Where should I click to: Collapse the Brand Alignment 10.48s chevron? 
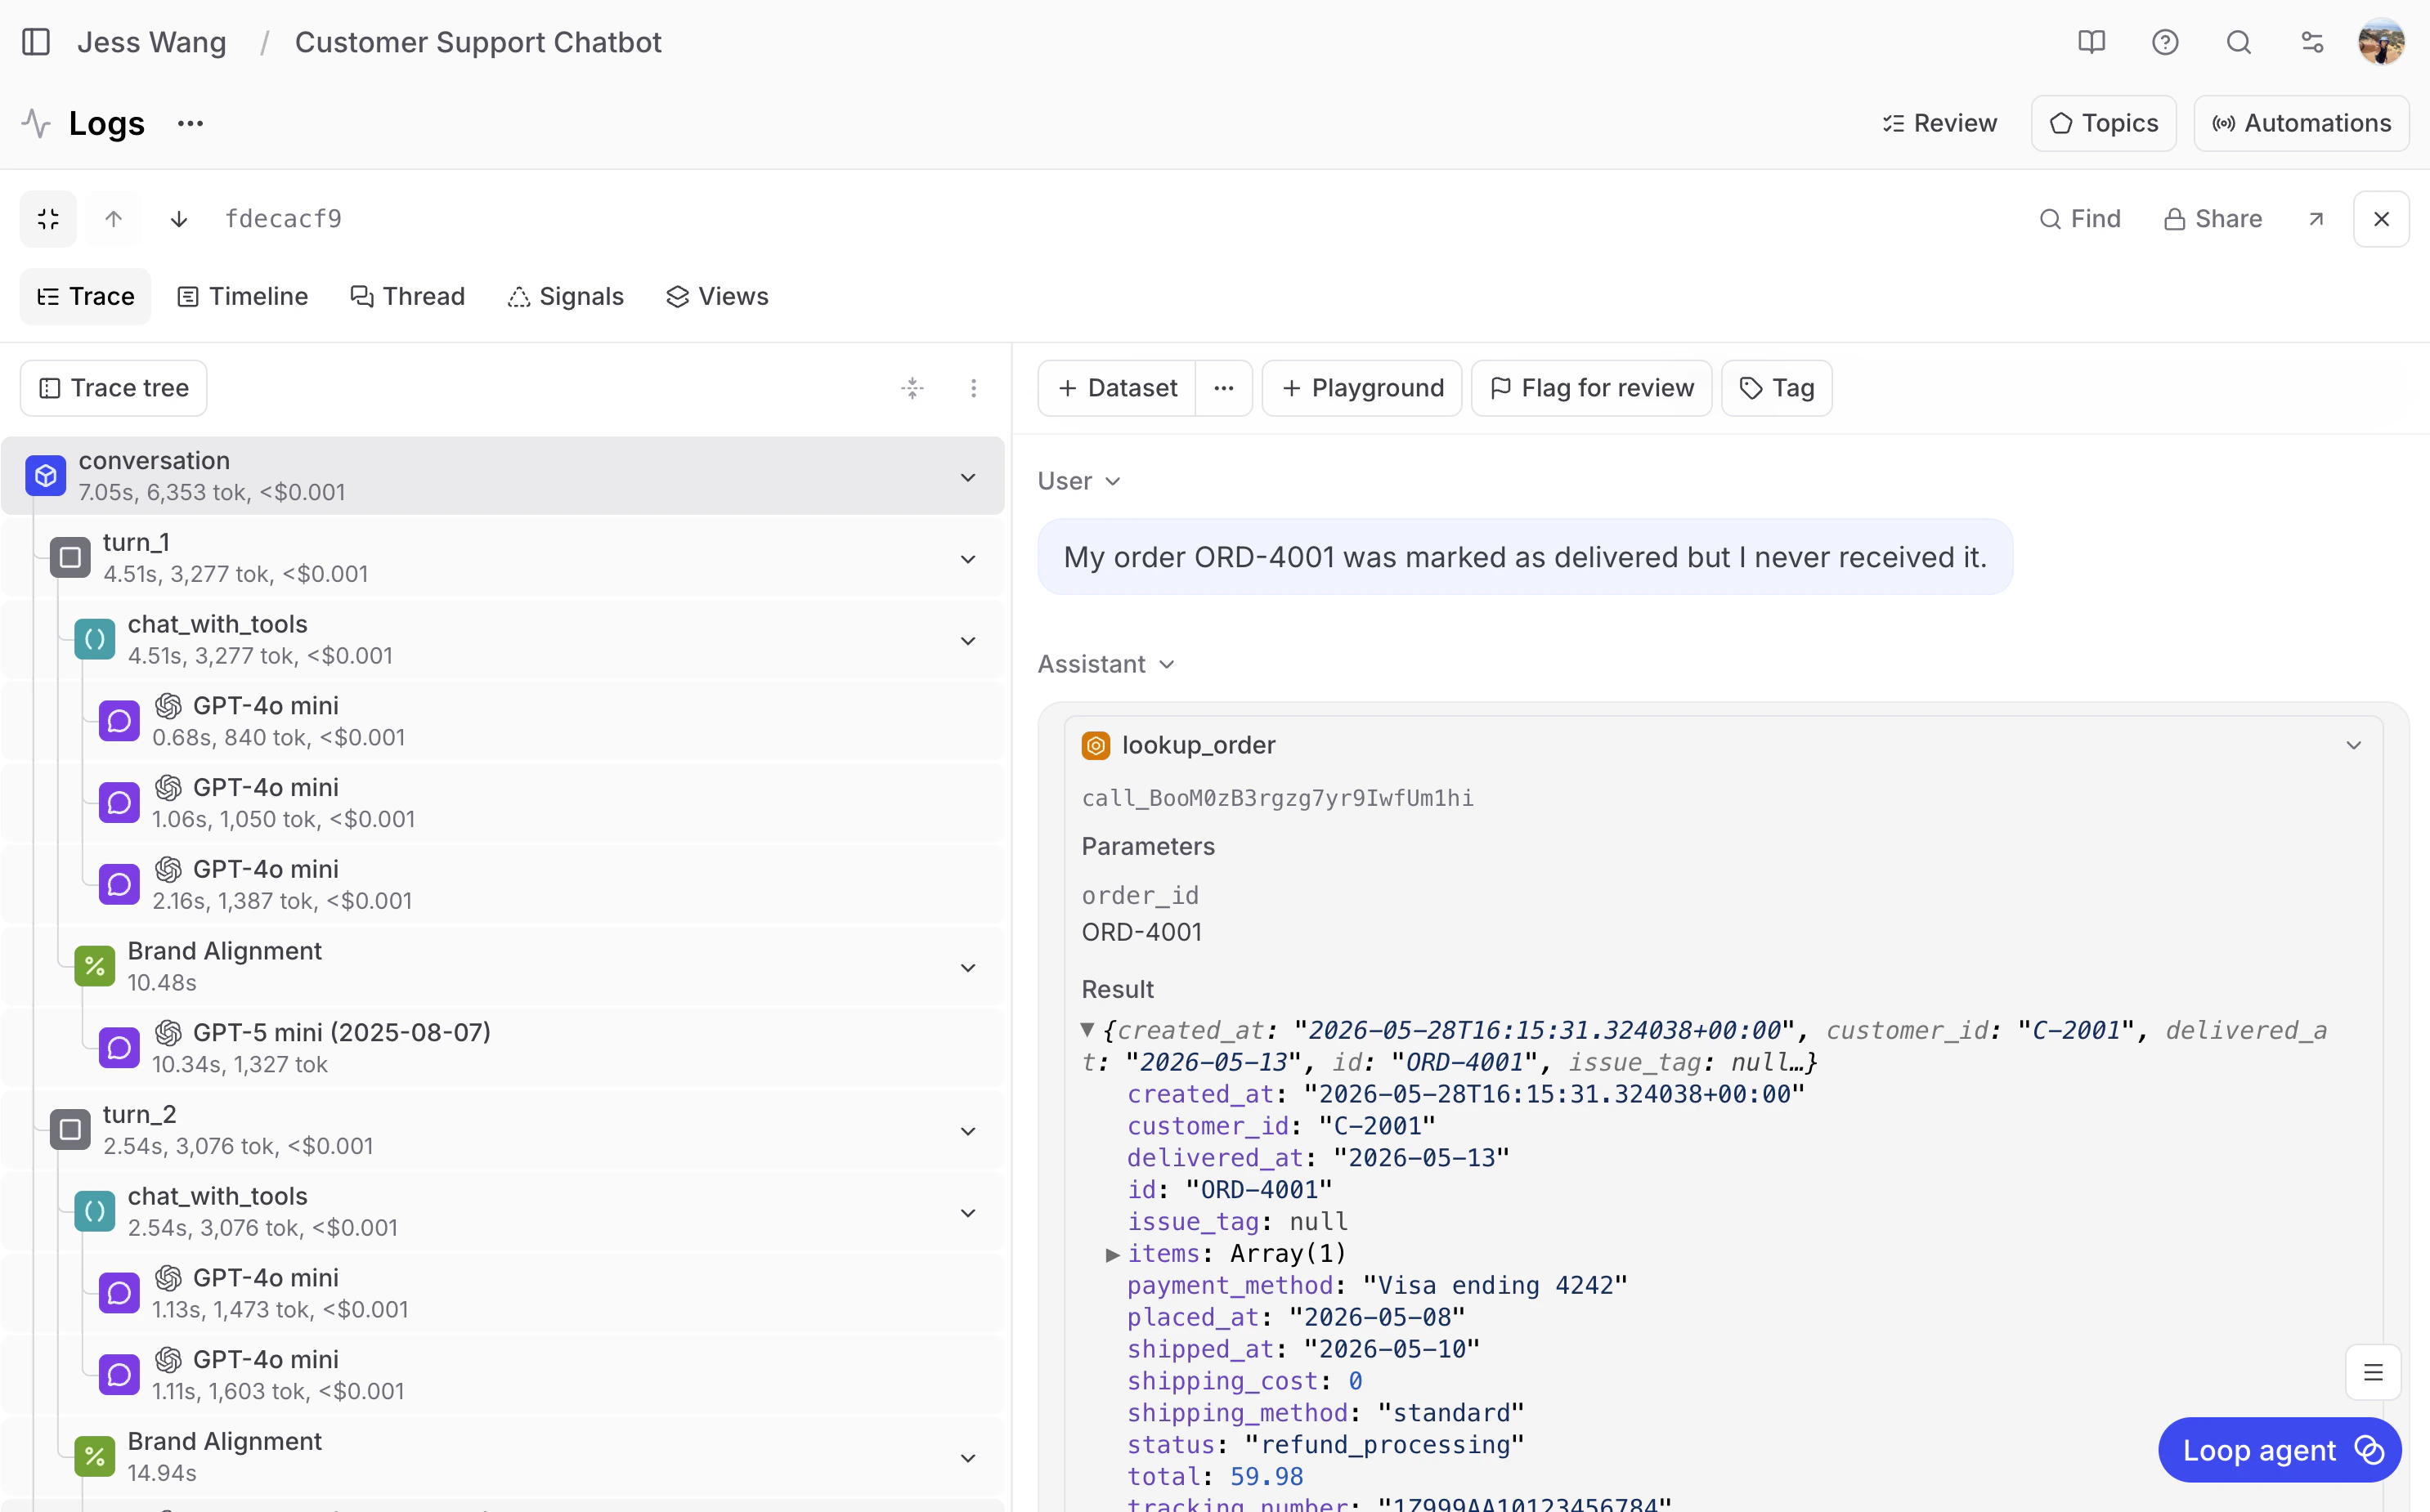tap(968, 967)
